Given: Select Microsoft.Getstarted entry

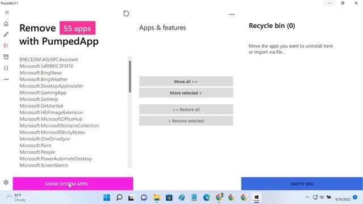Looking at the screenshot, I should pyautogui.click(x=41, y=106).
